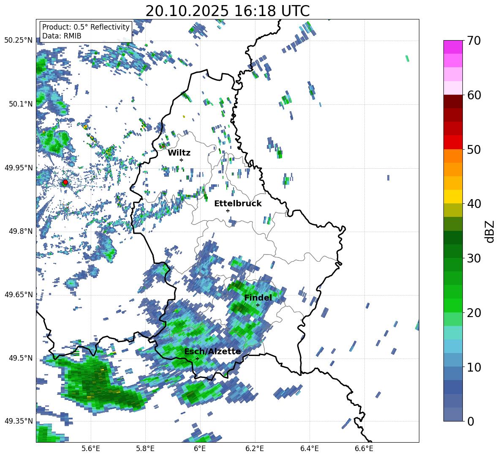Click the orange colorbar segment below 50
Viewport: 500px width, 457px height.
pyautogui.click(x=453, y=156)
